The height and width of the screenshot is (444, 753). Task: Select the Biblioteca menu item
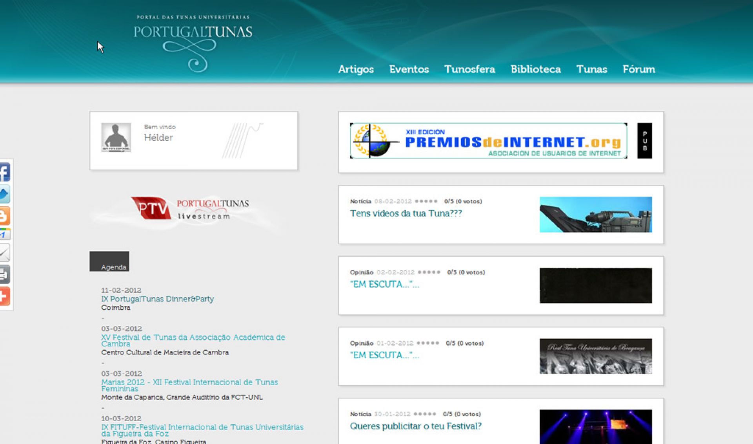535,69
